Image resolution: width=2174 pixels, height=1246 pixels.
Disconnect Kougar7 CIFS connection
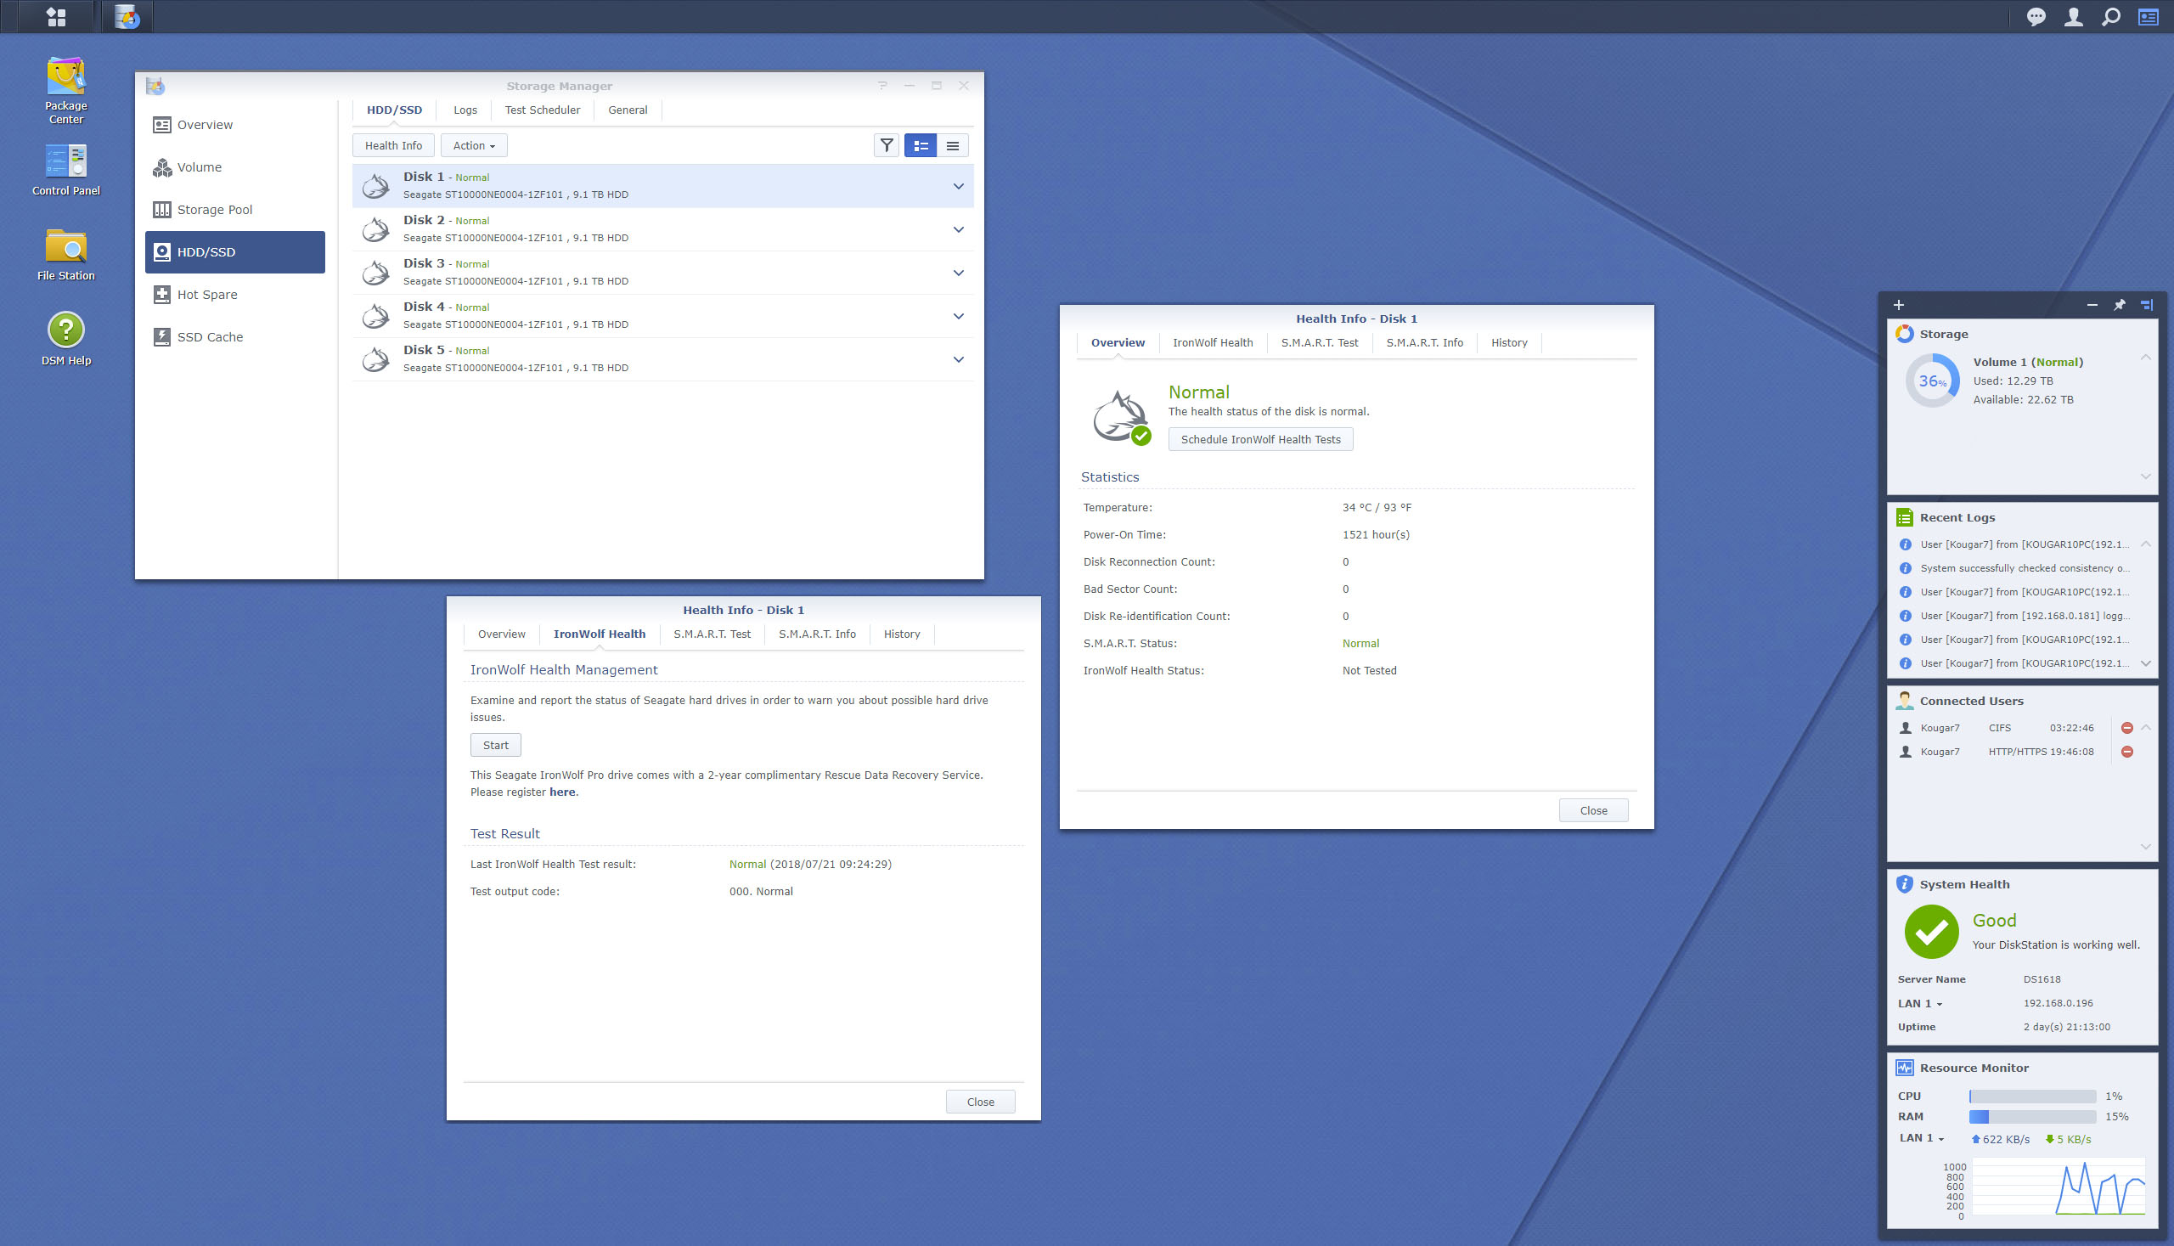tap(2127, 728)
